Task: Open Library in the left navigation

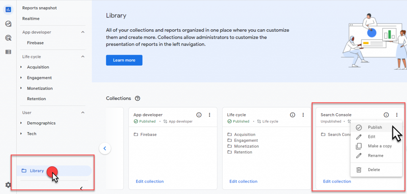Action: click(37, 171)
